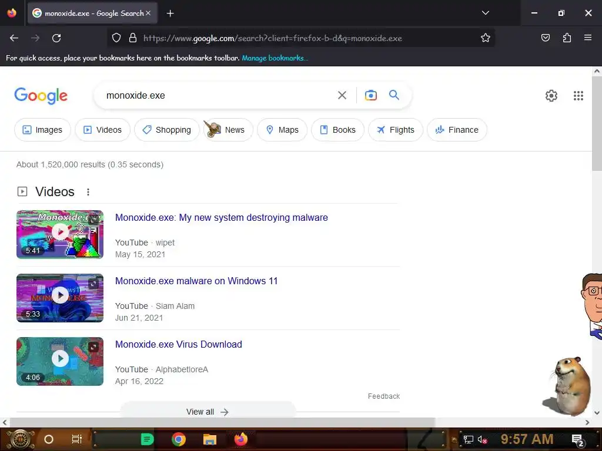The image size is (602, 451).
Task: Search by image with camera icon
Action: click(x=370, y=95)
